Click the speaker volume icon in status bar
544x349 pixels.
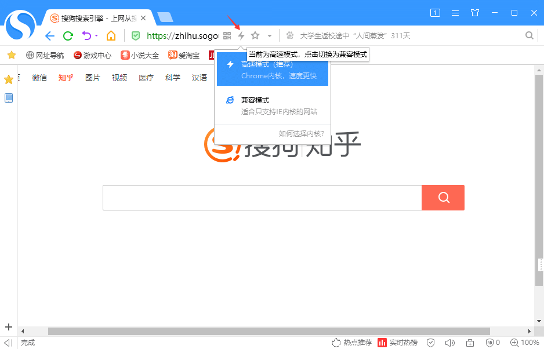[450, 343]
